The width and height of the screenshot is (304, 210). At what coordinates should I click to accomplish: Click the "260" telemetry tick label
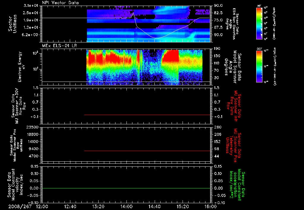coord(217,127)
